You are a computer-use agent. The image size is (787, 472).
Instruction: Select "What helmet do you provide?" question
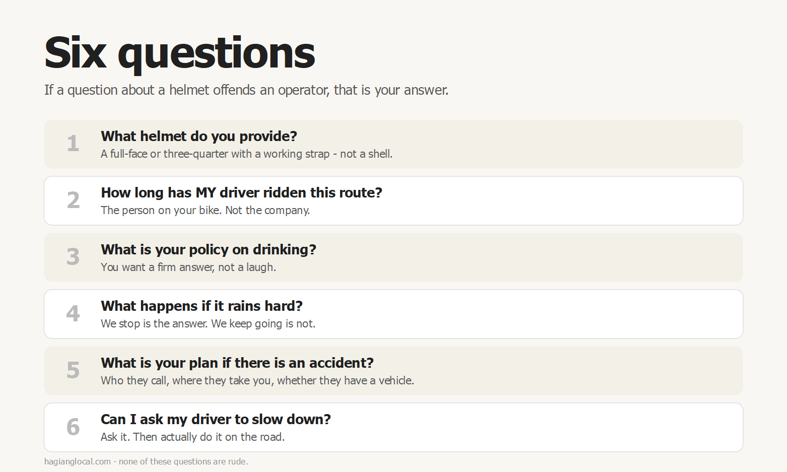[x=199, y=136]
